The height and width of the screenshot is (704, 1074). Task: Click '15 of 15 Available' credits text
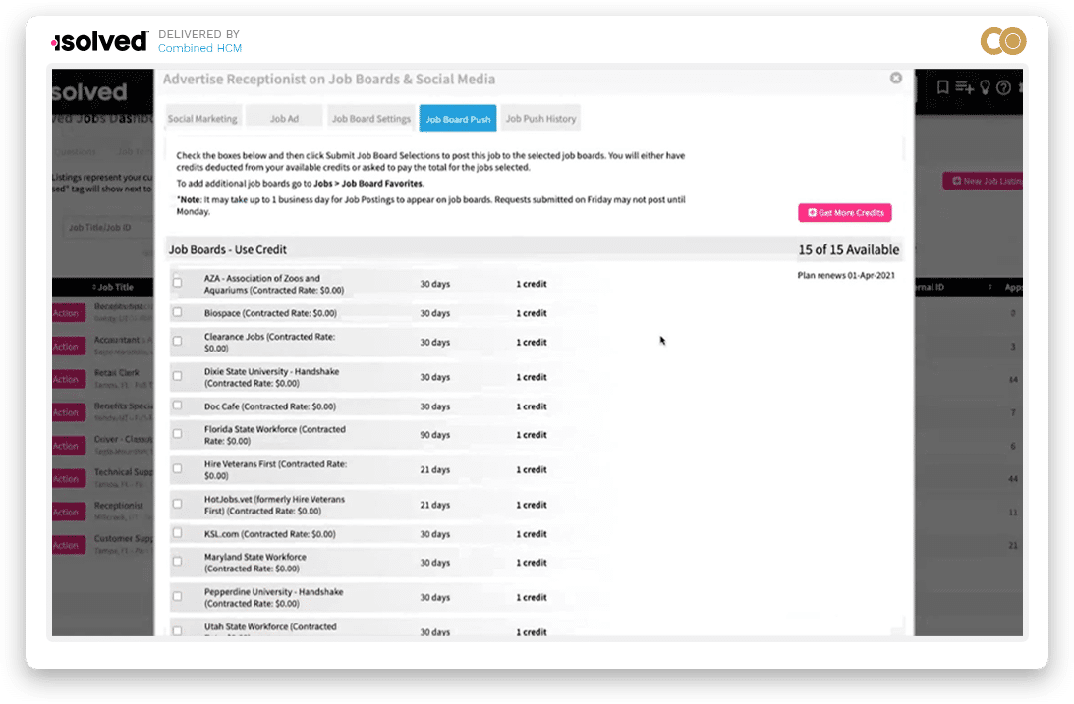849,249
